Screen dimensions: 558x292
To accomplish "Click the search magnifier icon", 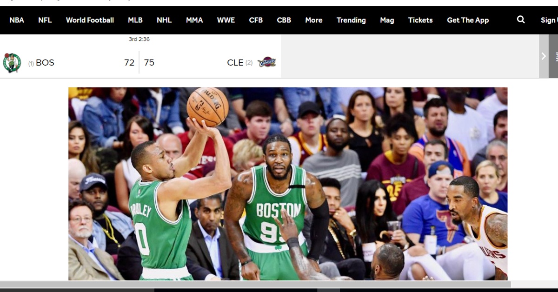I will [521, 20].
